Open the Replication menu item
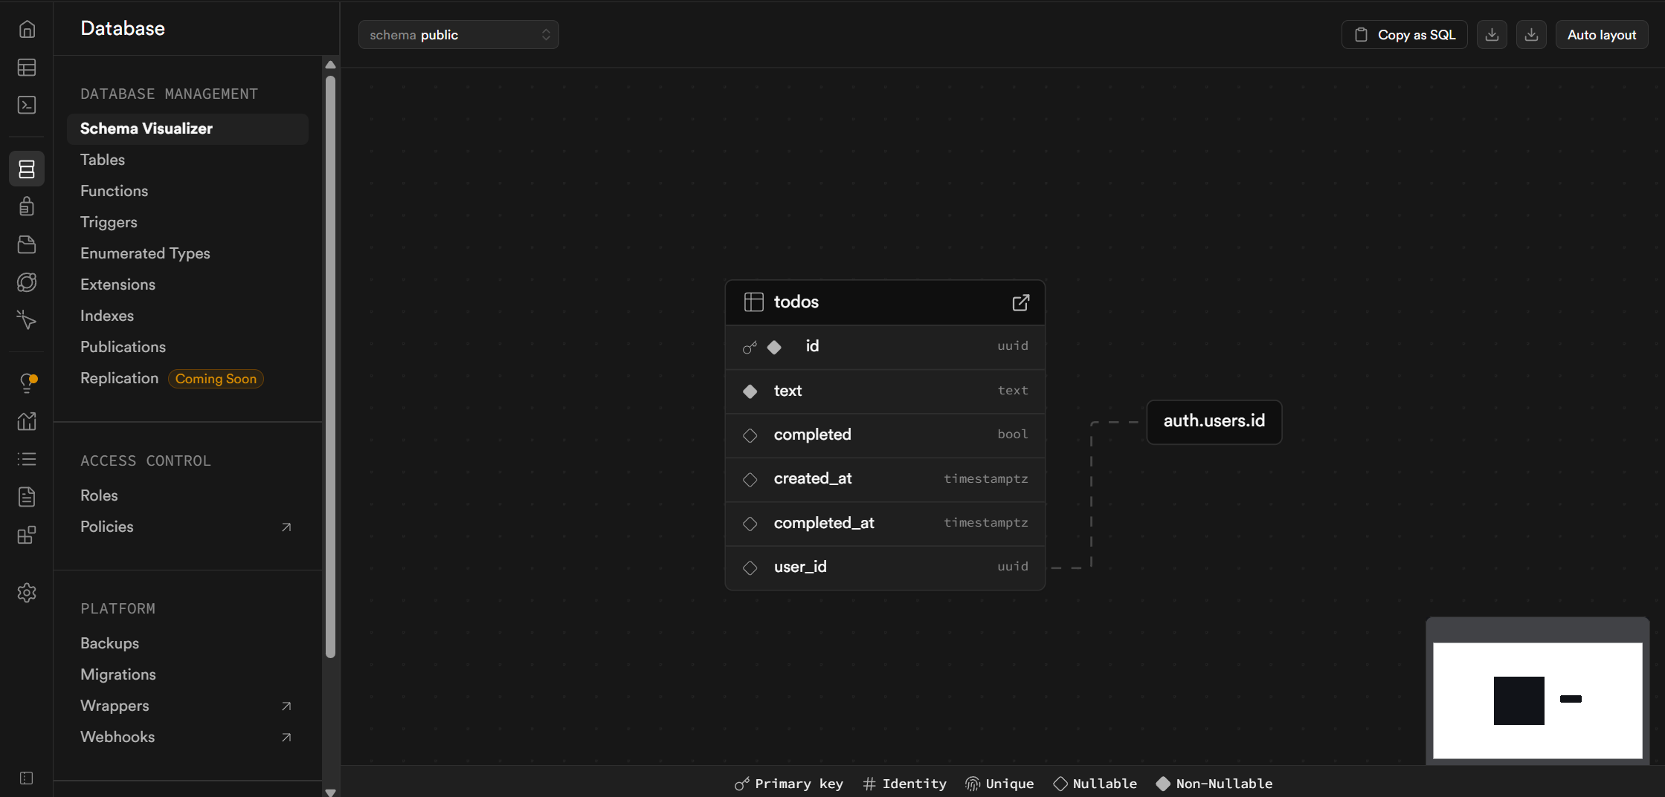The image size is (1665, 797). point(119,378)
